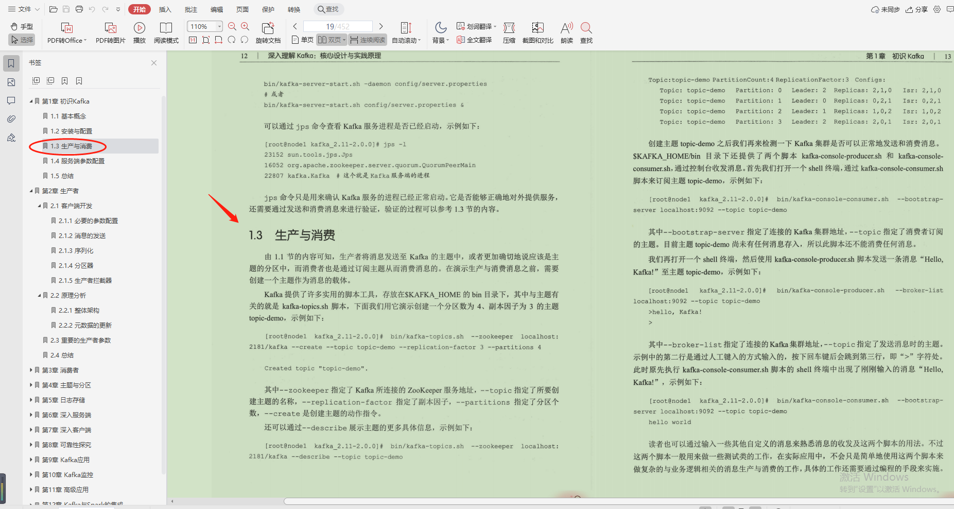Switch to 单页 single page view
The width and height of the screenshot is (954, 509).
click(x=302, y=40)
